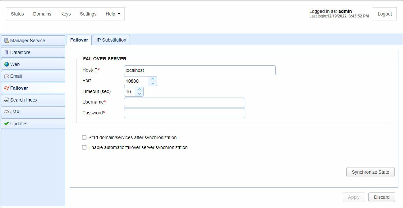Click the Synchronize State button
Viewport: 403px width, 208px height.
(370, 172)
